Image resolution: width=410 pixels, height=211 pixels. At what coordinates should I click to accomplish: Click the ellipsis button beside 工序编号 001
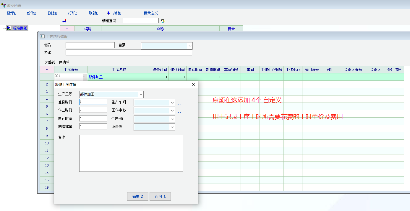pos(85,77)
